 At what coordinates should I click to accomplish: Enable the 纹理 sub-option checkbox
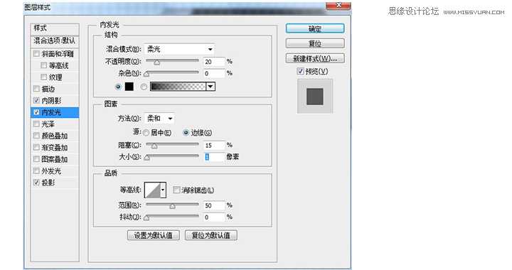[44, 77]
